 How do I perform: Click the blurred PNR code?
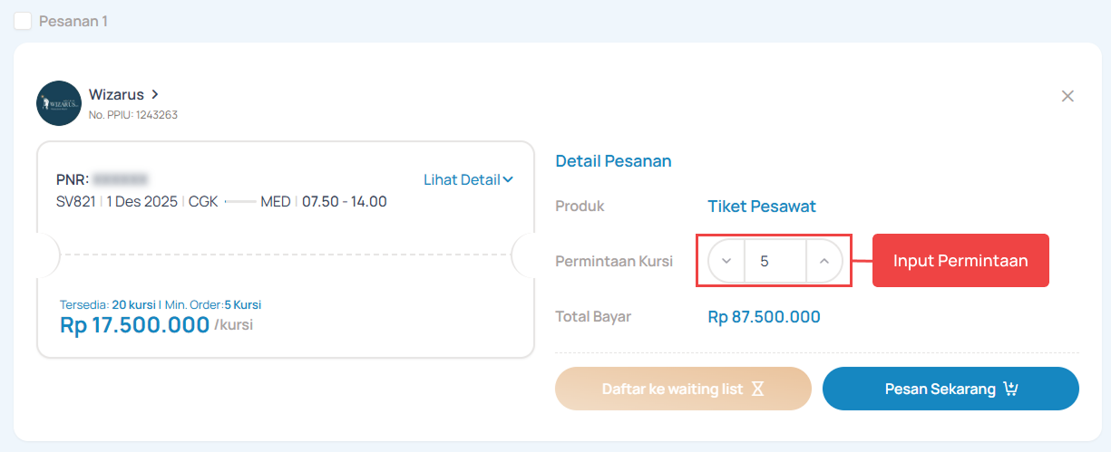[121, 179]
